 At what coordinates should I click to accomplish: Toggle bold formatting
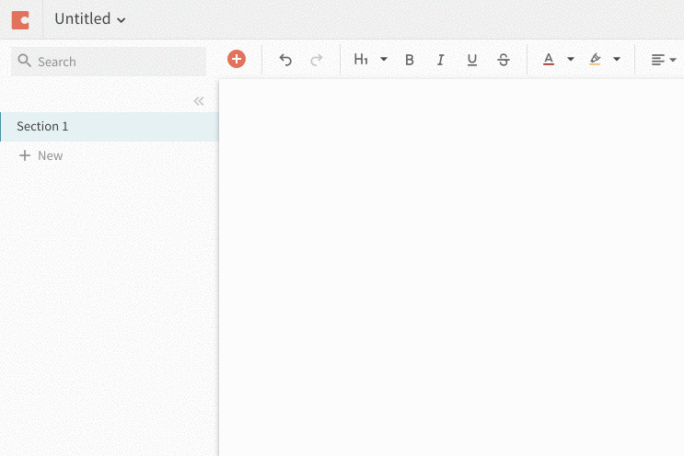click(409, 59)
